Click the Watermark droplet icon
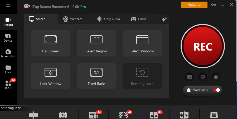Image resolution: width=237 pixels, height=119 pixels. point(189,90)
